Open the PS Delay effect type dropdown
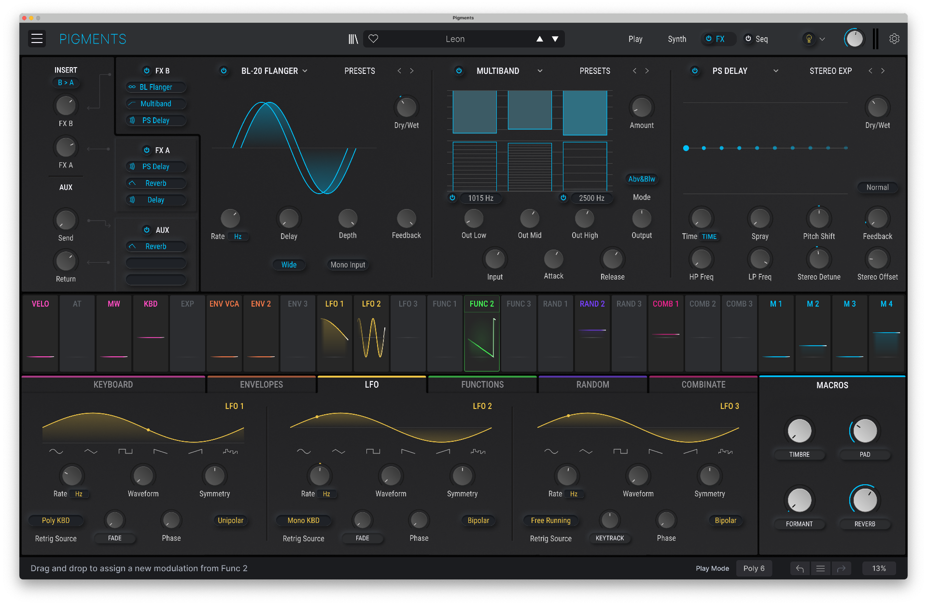Image resolution: width=927 pixels, height=605 pixels. point(775,70)
